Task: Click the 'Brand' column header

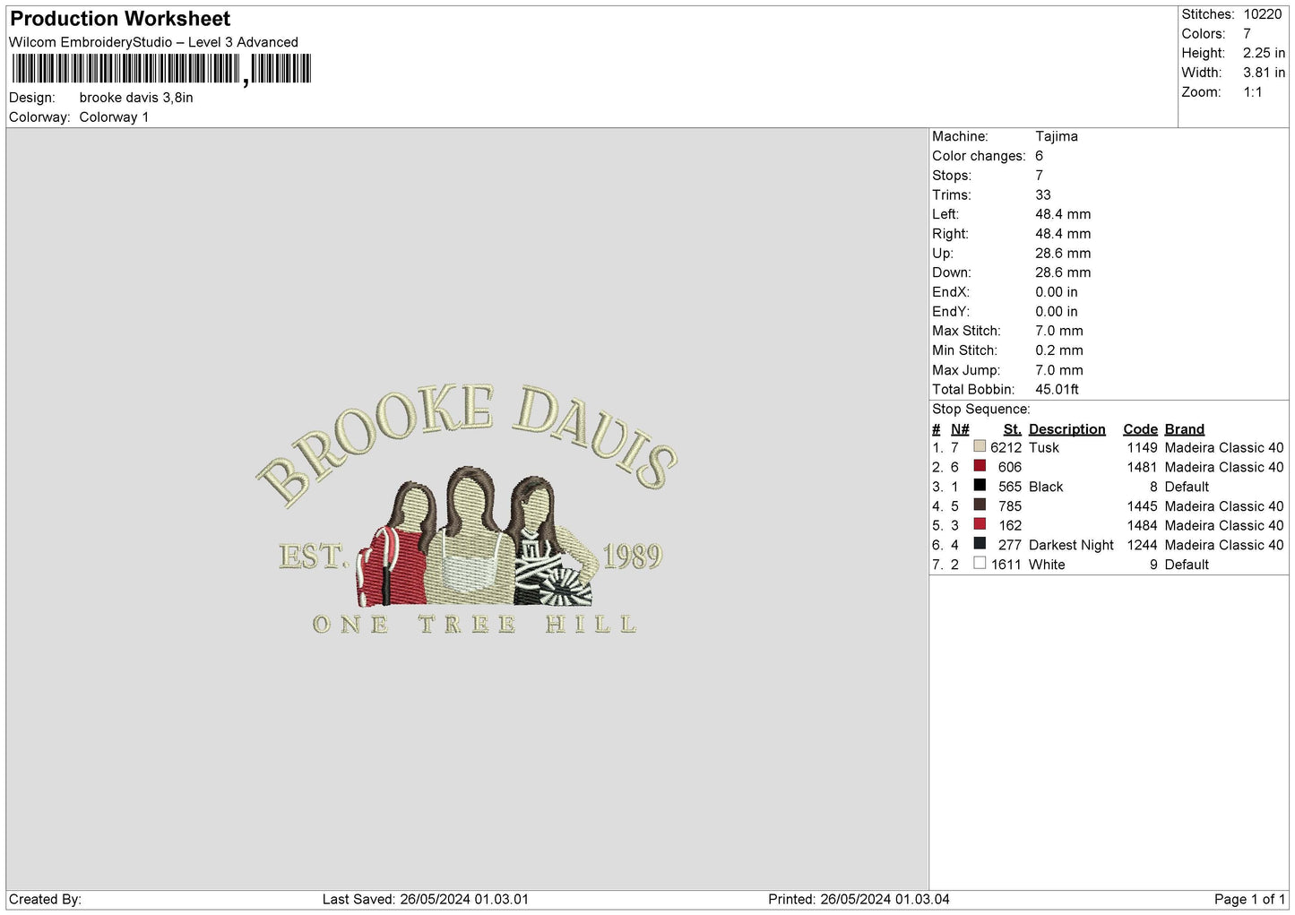Action: (1185, 429)
